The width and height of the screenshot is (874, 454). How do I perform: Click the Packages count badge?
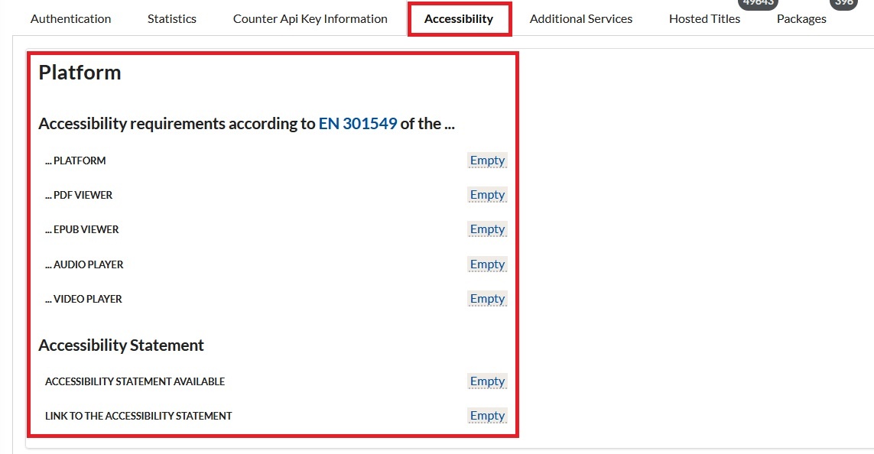pos(844,3)
